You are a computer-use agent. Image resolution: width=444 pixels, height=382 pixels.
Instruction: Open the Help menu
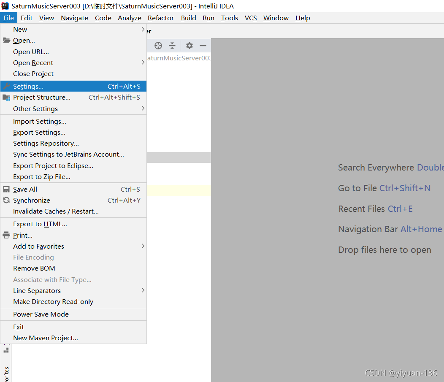point(303,18)
